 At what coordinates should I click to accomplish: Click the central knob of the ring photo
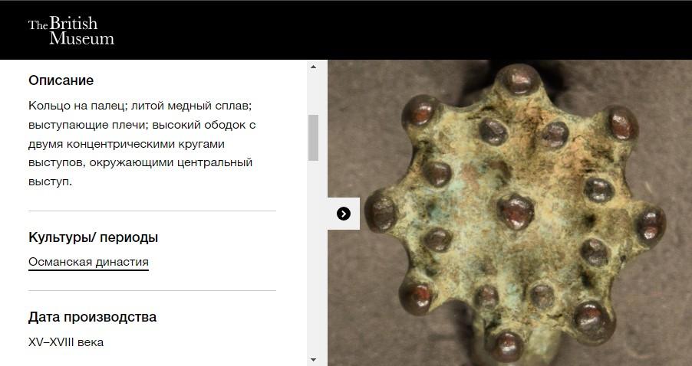[x=516, y=211]
